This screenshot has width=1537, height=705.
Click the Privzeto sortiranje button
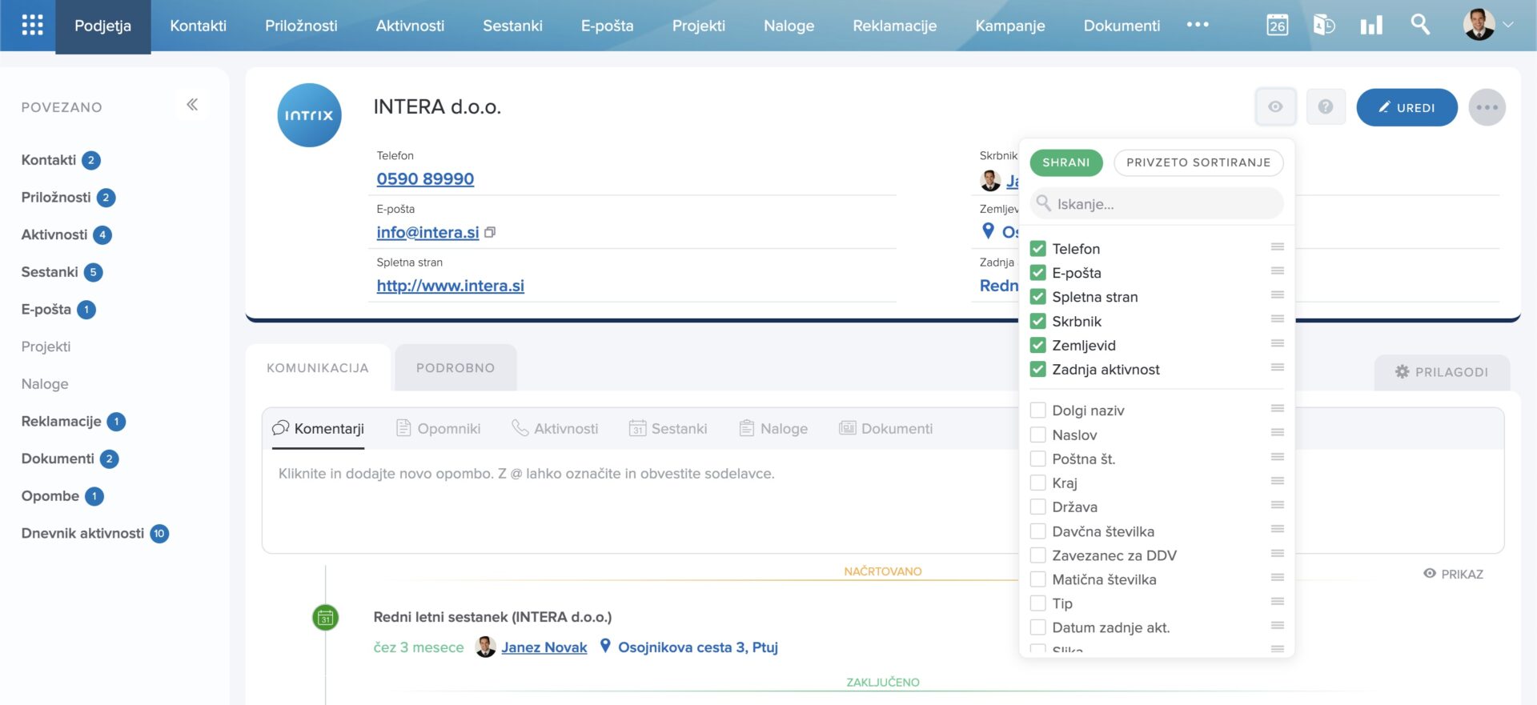coord(1198,162)
